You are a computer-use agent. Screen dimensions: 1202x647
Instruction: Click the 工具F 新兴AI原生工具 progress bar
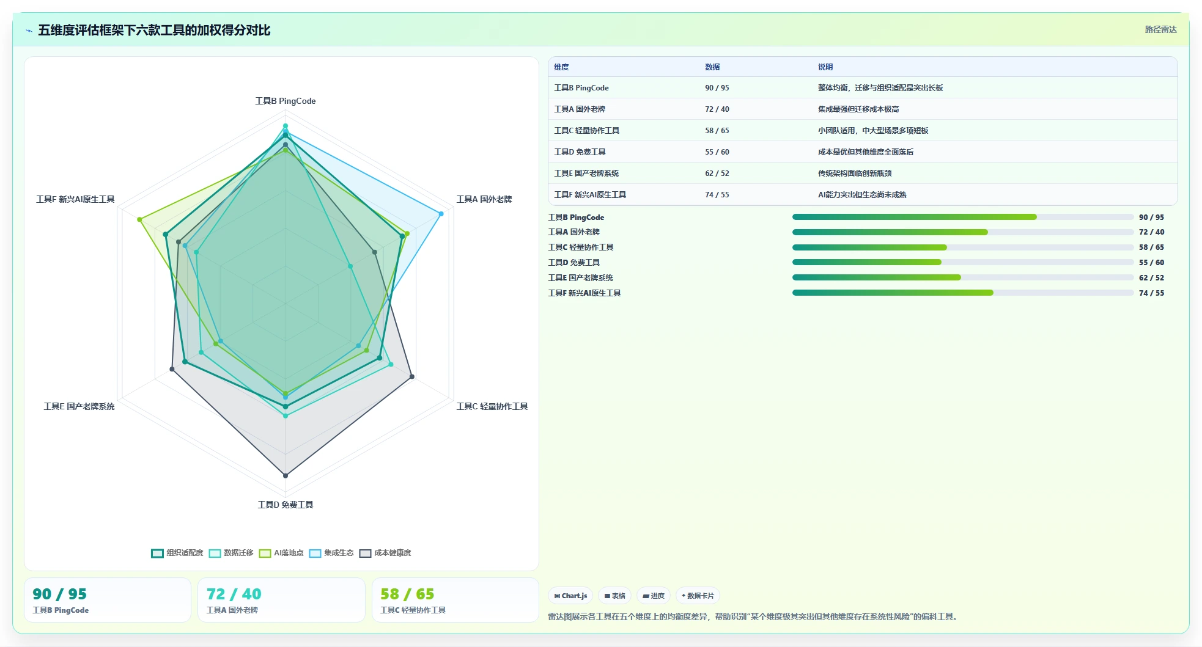point(962,293)
